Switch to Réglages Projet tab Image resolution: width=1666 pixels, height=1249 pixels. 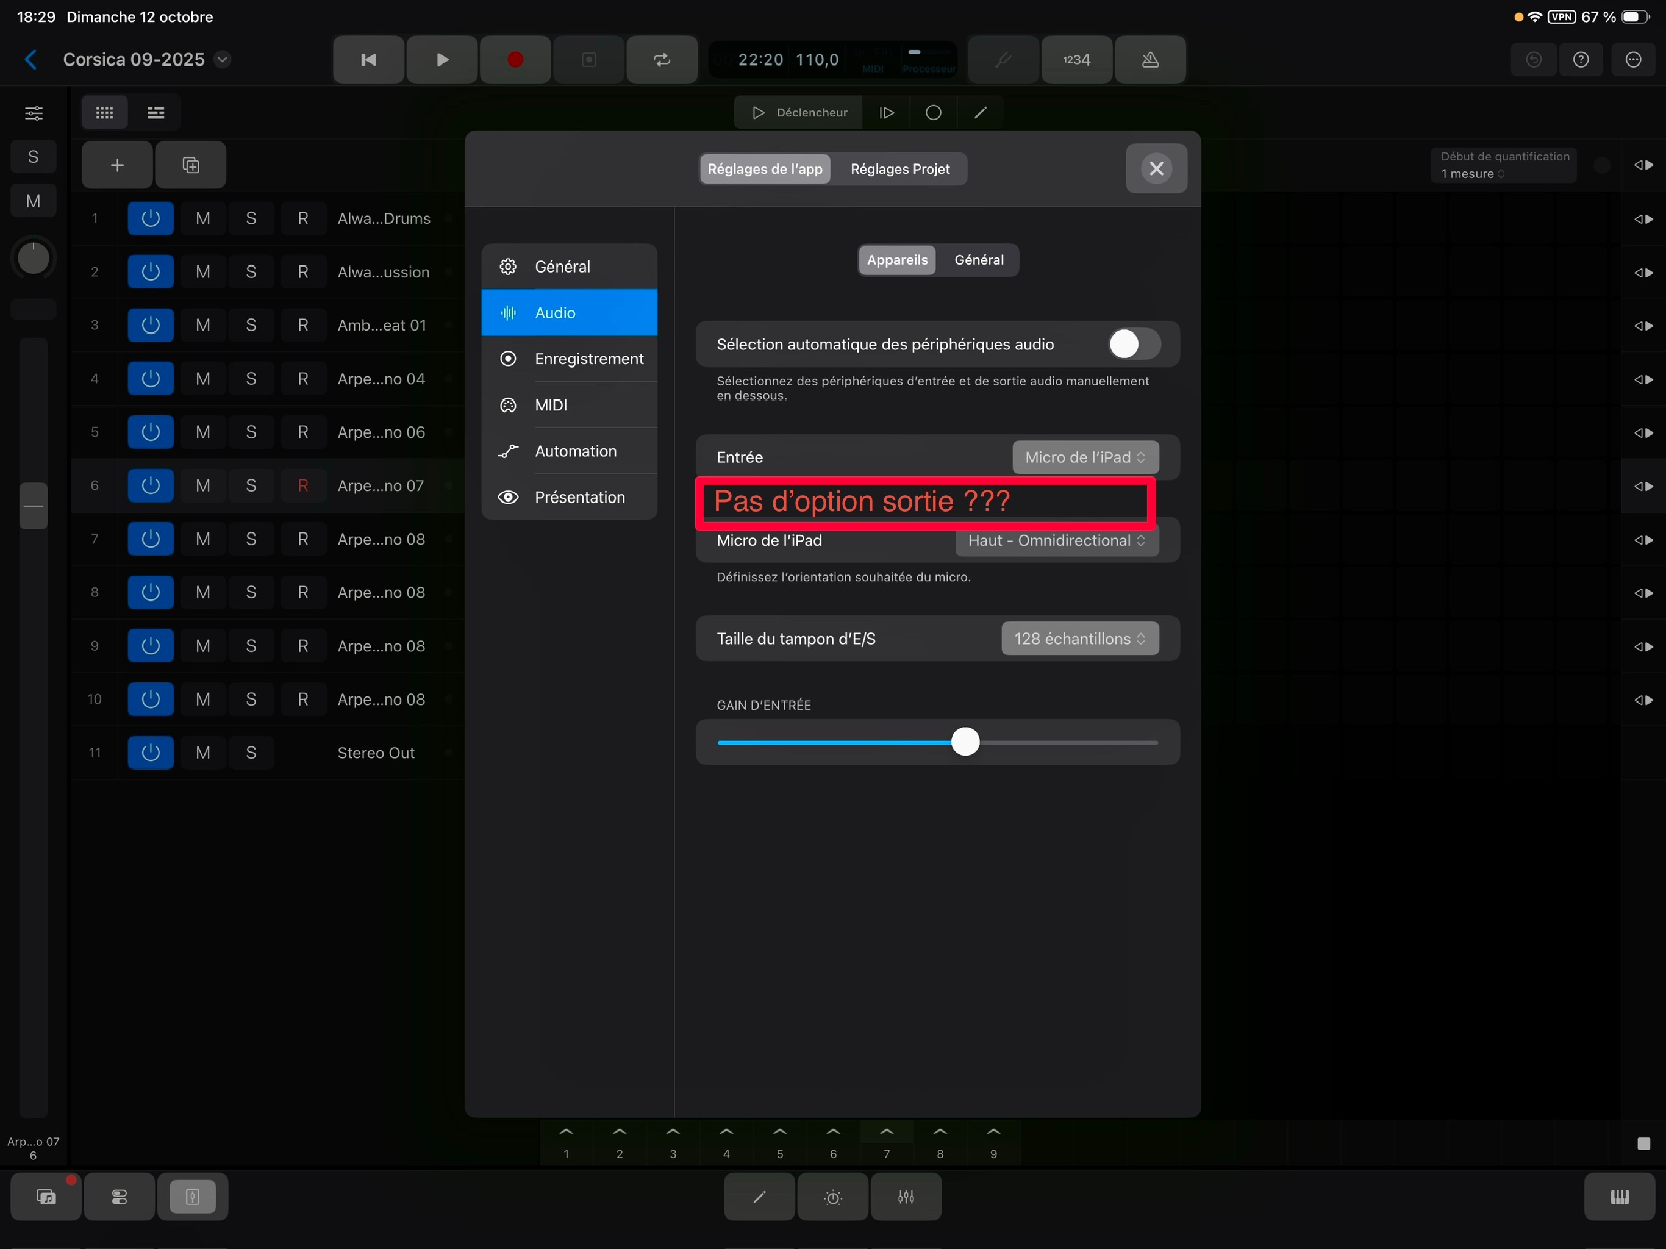(899, 169)
